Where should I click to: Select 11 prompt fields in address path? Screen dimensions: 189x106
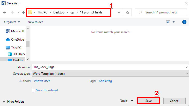[91, 12]
